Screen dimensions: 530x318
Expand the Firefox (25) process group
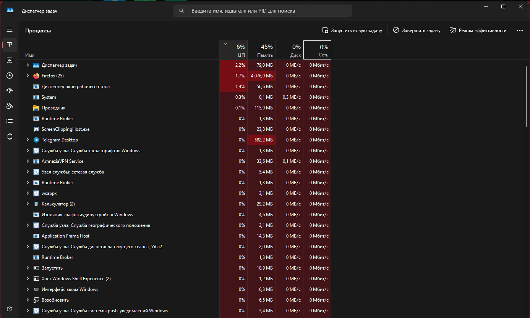[x=28, y=76]
